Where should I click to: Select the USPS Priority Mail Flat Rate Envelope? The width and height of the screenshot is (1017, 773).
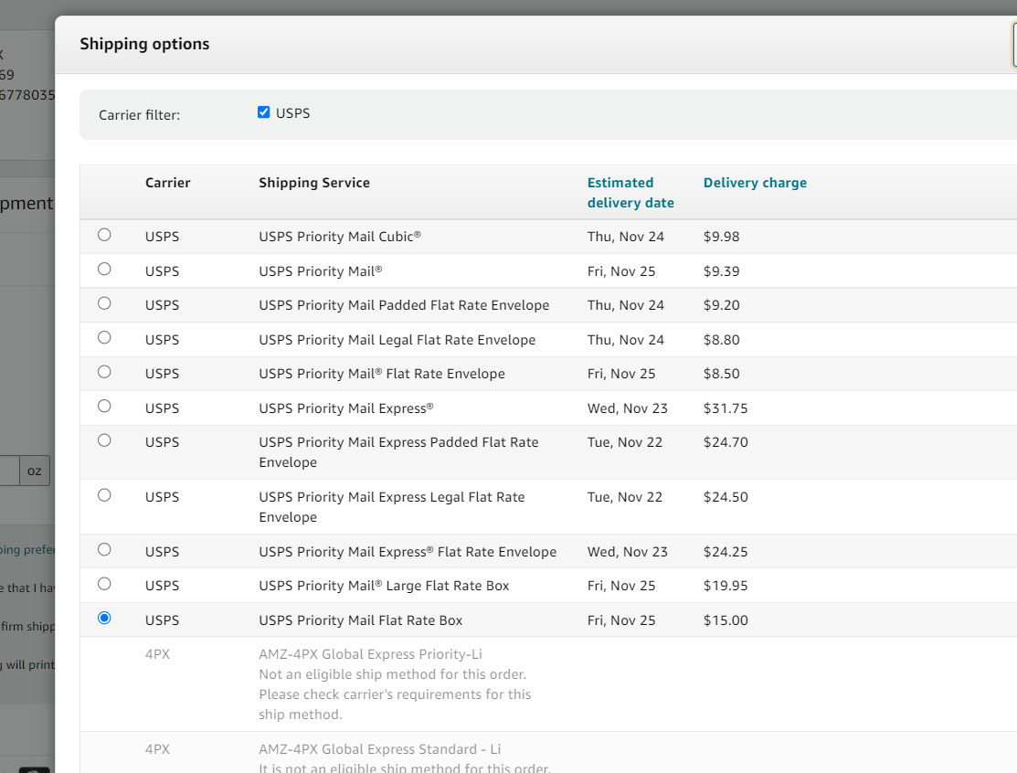[x=103, y=371]
